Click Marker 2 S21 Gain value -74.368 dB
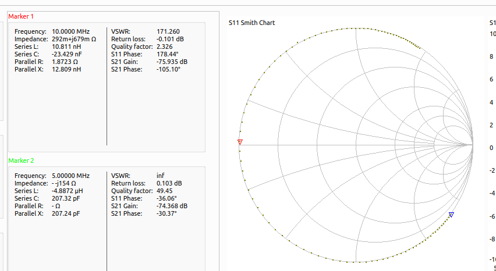 click(x=172, y=206)
